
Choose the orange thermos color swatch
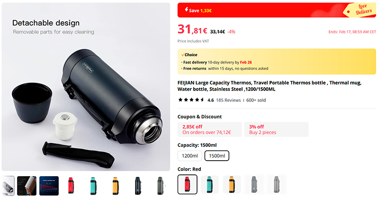click(232, 184)
